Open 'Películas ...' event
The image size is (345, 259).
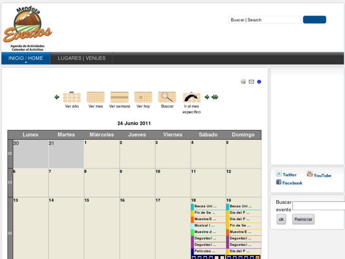tap(205, 251)
